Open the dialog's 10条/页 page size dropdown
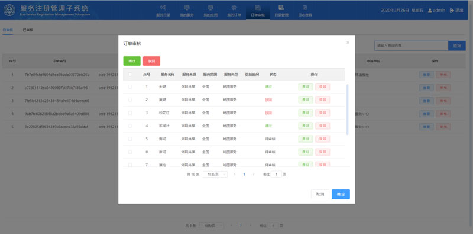 (215, 174)
